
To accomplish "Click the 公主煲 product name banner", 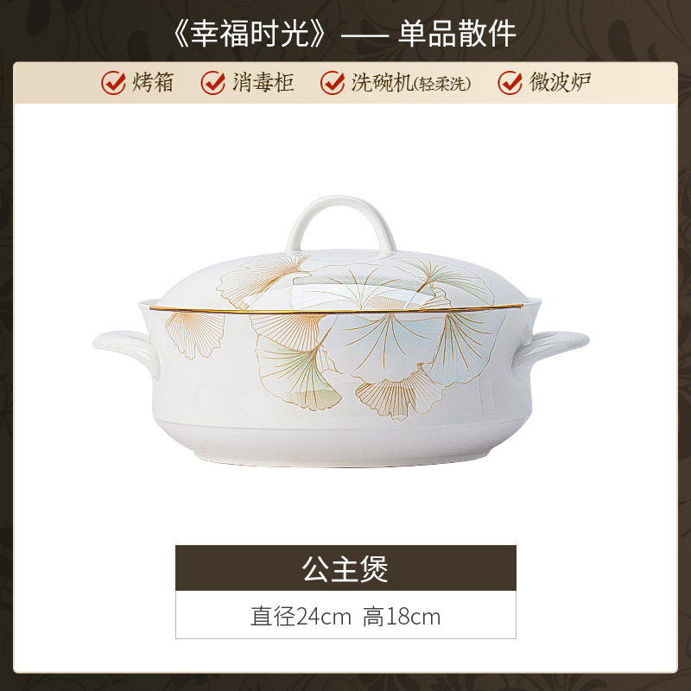I will pyautogui.click(x=345, y=568).
